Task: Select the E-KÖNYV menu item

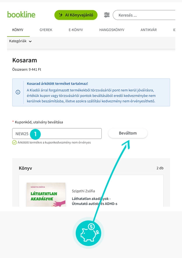Action: tap(76, 29)
